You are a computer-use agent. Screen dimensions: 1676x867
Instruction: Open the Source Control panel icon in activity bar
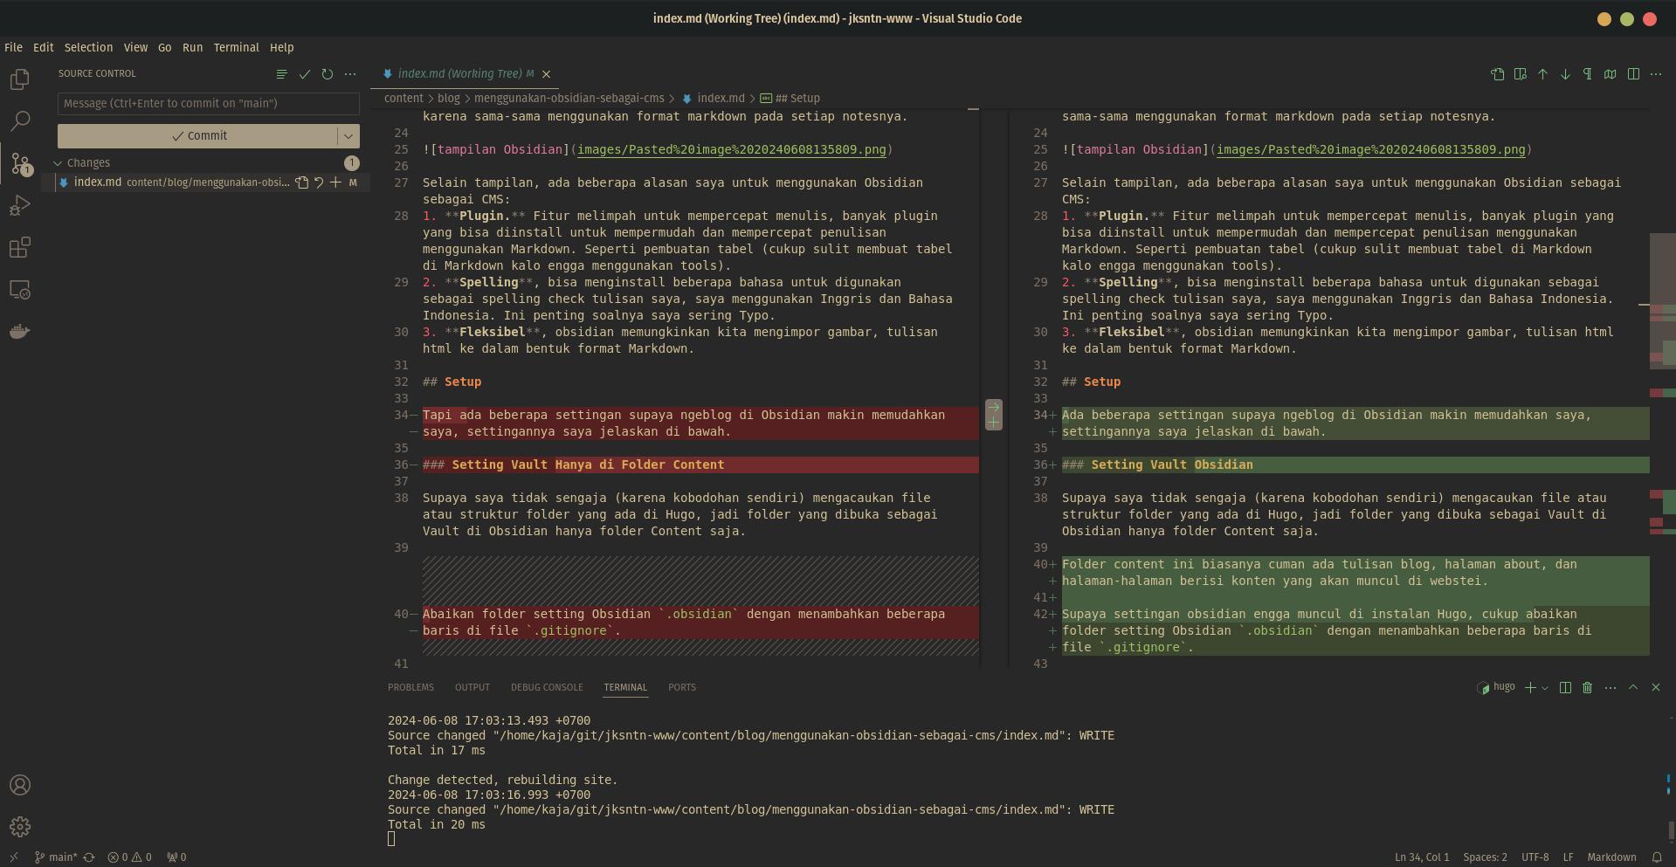(20, 163)
